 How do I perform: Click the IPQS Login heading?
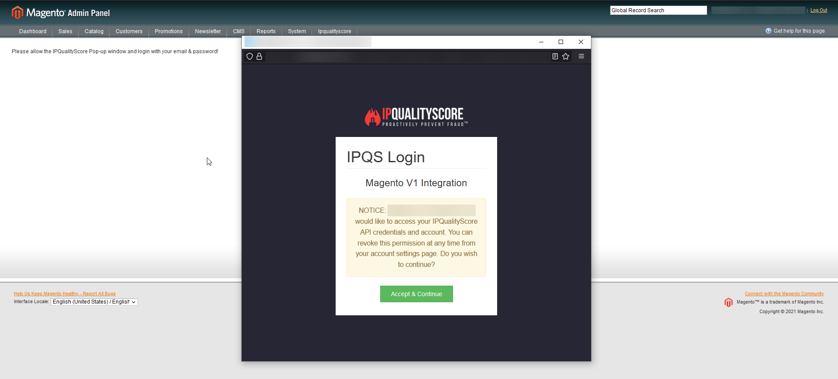click(x=386, y=157)
